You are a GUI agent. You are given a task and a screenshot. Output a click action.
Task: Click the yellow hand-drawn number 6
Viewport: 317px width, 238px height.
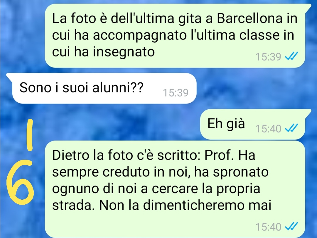click(x=20, y=182)
